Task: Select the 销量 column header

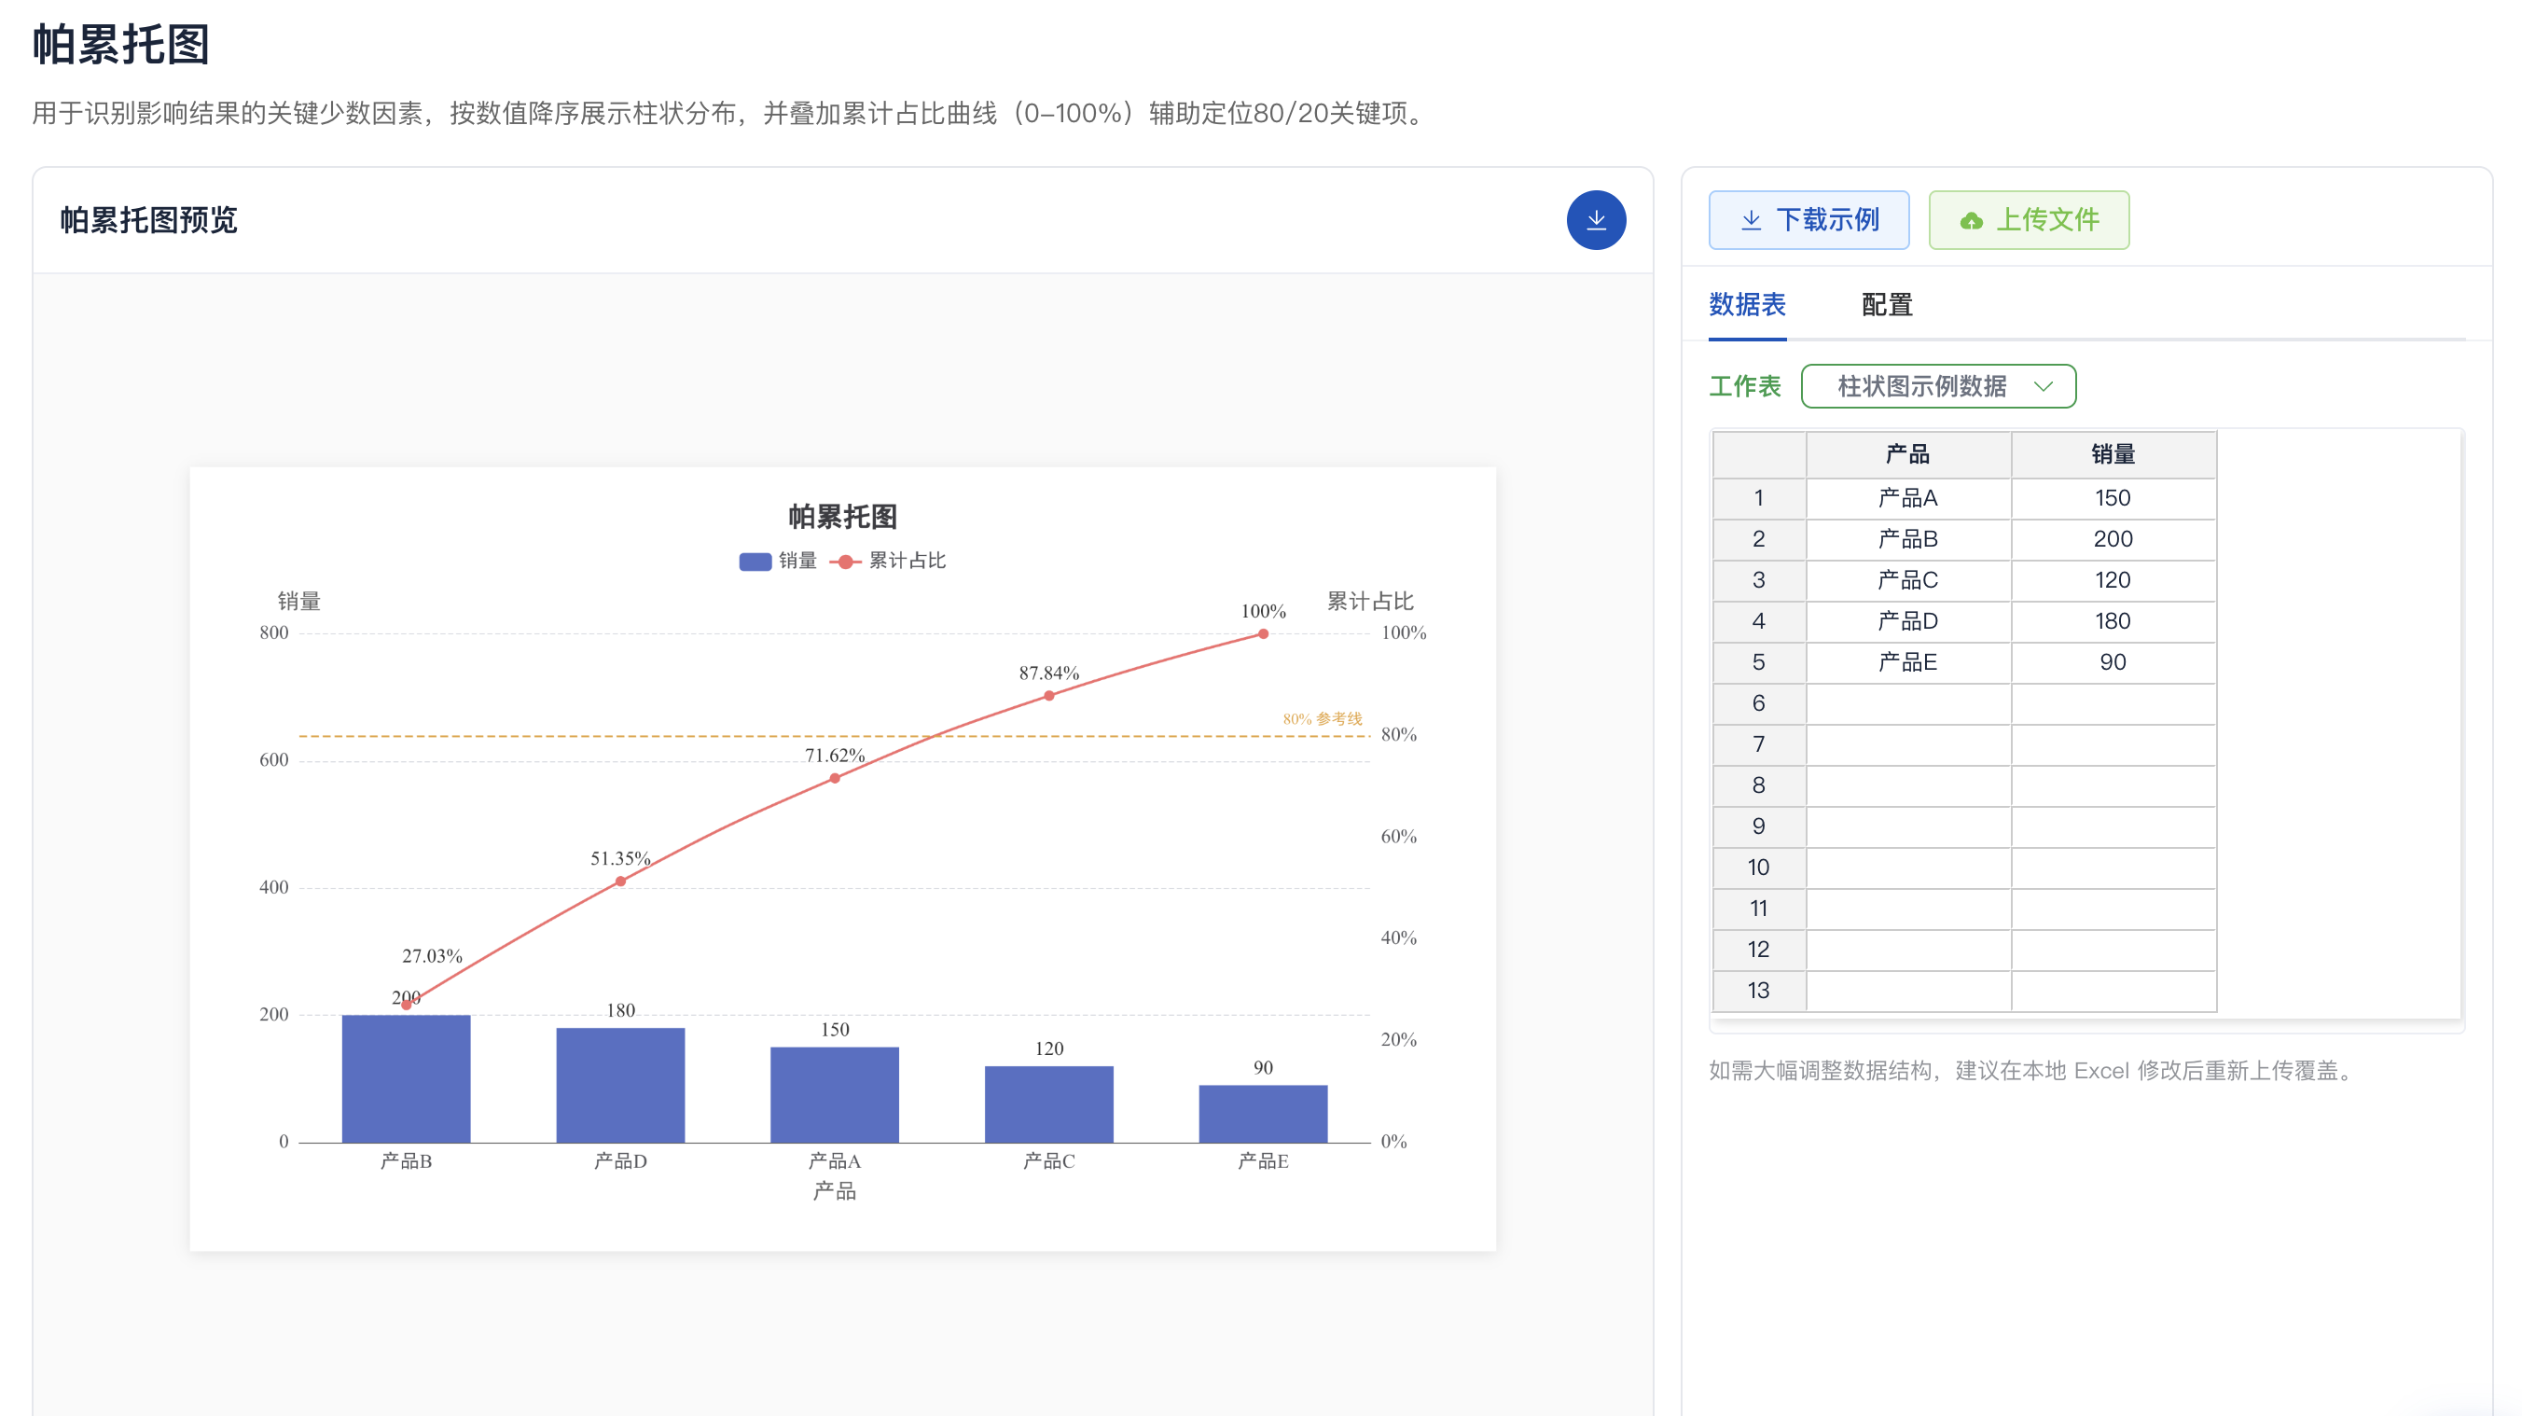Action: coord(2113,454)
